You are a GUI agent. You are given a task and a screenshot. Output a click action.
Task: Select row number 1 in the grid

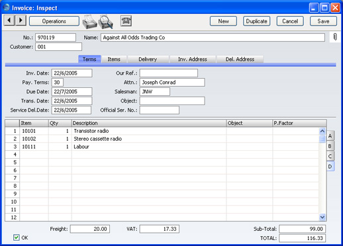13,131
